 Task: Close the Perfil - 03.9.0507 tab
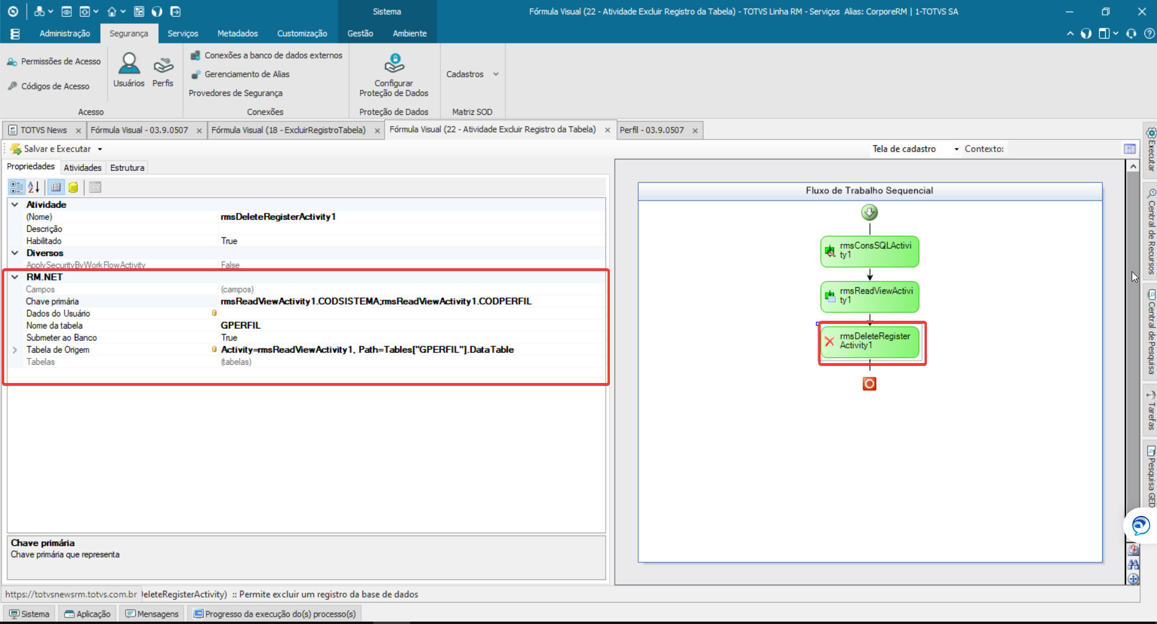pos(695,130)
